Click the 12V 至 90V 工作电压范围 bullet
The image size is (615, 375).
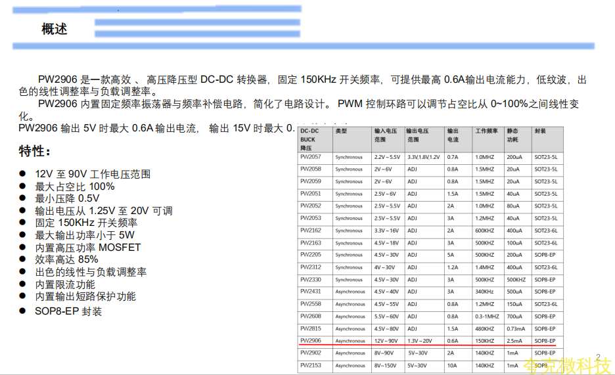pyautogui.click(x=93, y=174)
